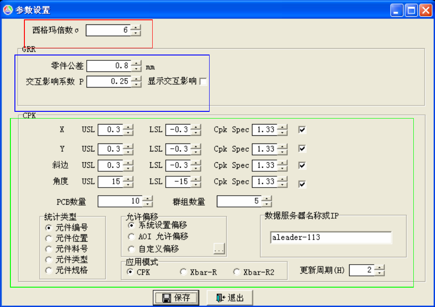435x307 pixels.
Task: Click the 交互影响系数 P value field
Action: coord(109,82)
